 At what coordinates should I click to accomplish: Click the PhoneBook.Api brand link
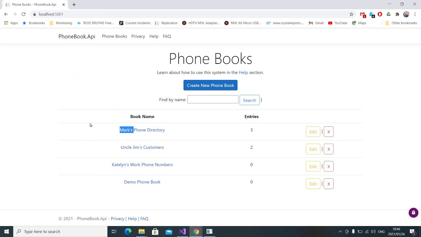coord(77,37)
